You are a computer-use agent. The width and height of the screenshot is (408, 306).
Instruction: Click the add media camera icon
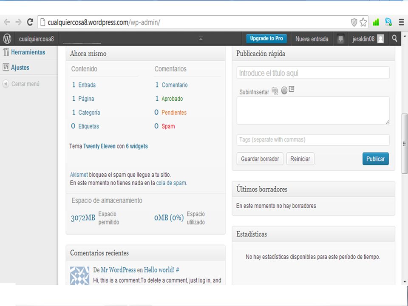275,91
